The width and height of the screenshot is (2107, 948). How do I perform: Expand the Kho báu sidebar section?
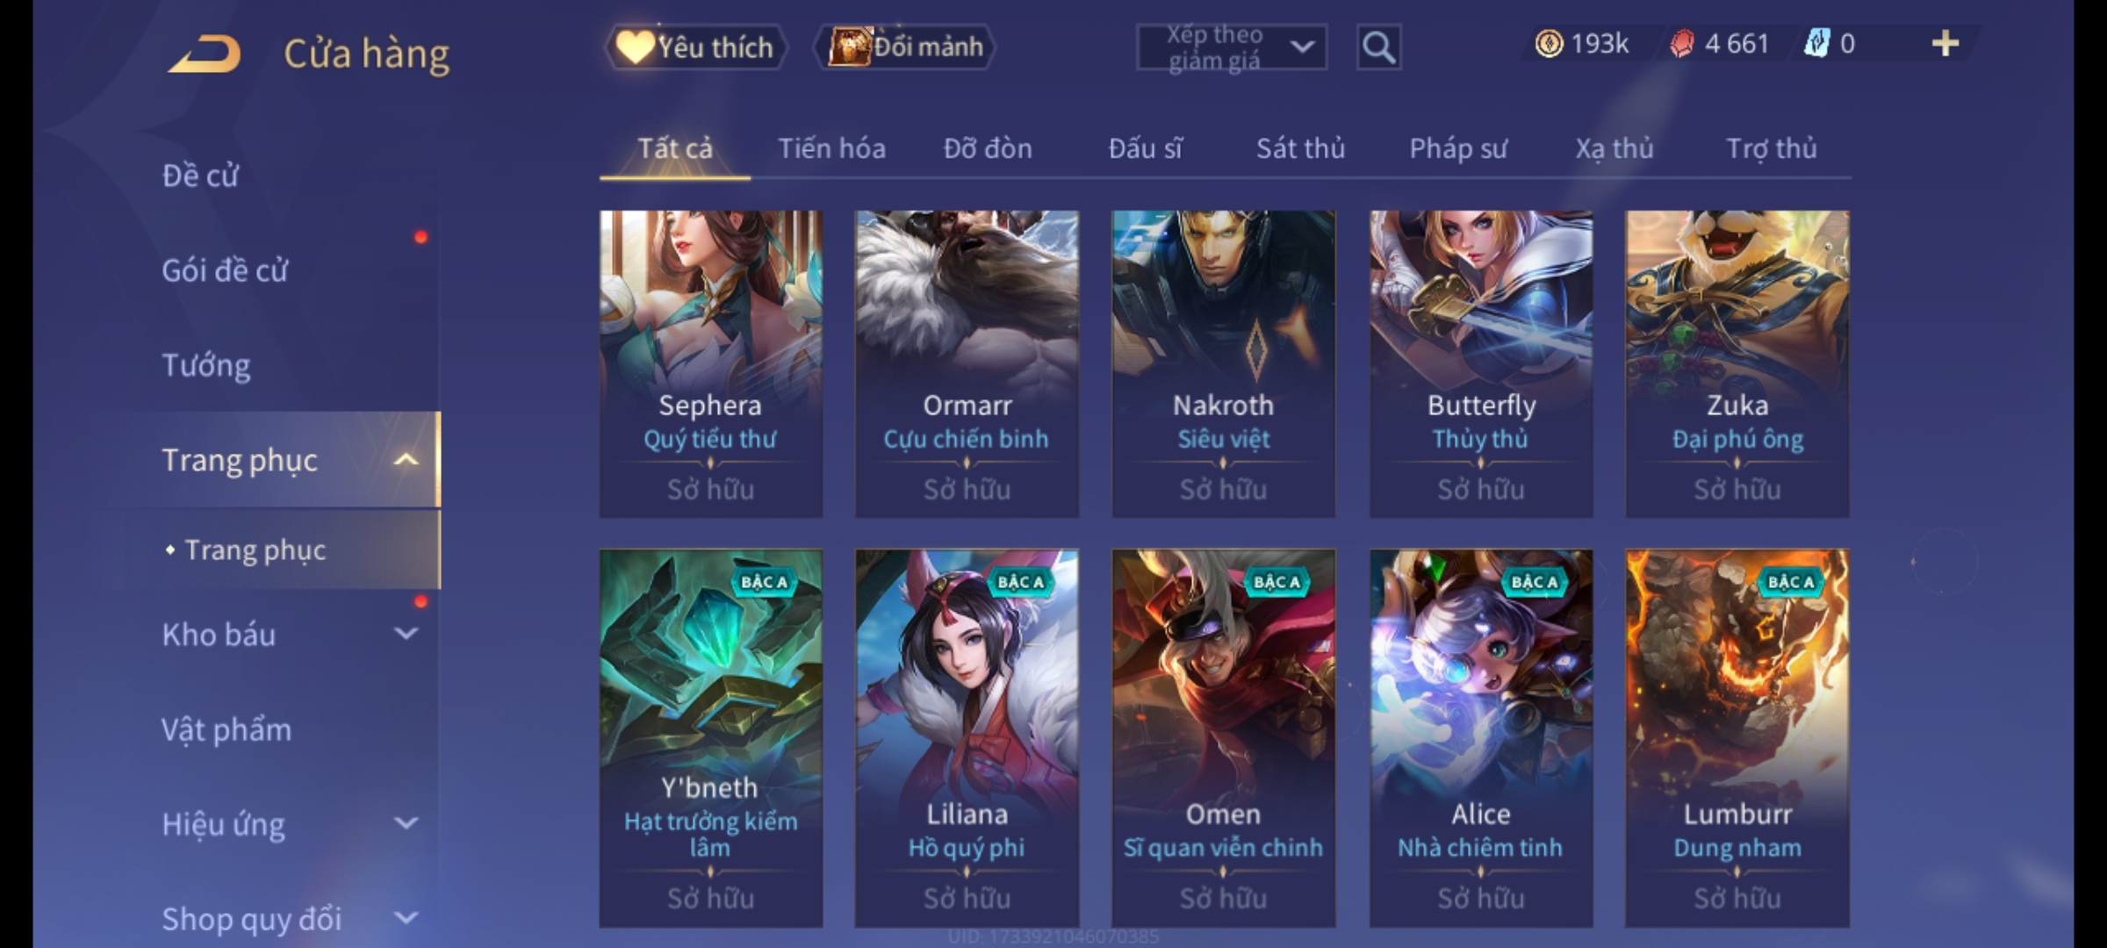[406, 634]
